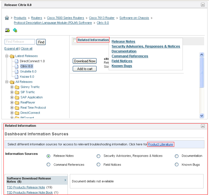The width and height of the screenshot is (209, 195).
Task: Open Release Notes in popup menu
Action: (x=123, y=42)
